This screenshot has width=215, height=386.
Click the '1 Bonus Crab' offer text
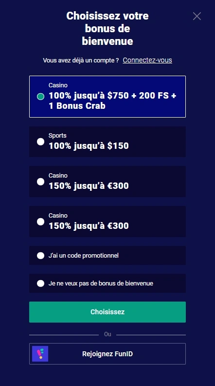pos(77,106)
